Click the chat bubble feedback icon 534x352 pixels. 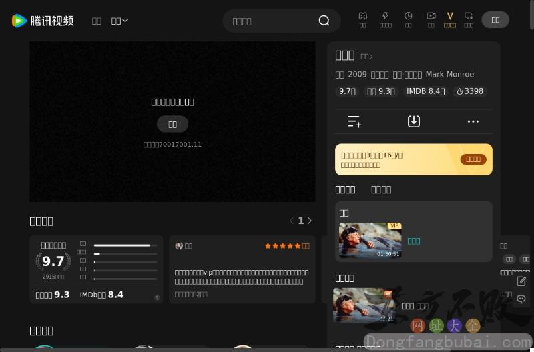521,299
